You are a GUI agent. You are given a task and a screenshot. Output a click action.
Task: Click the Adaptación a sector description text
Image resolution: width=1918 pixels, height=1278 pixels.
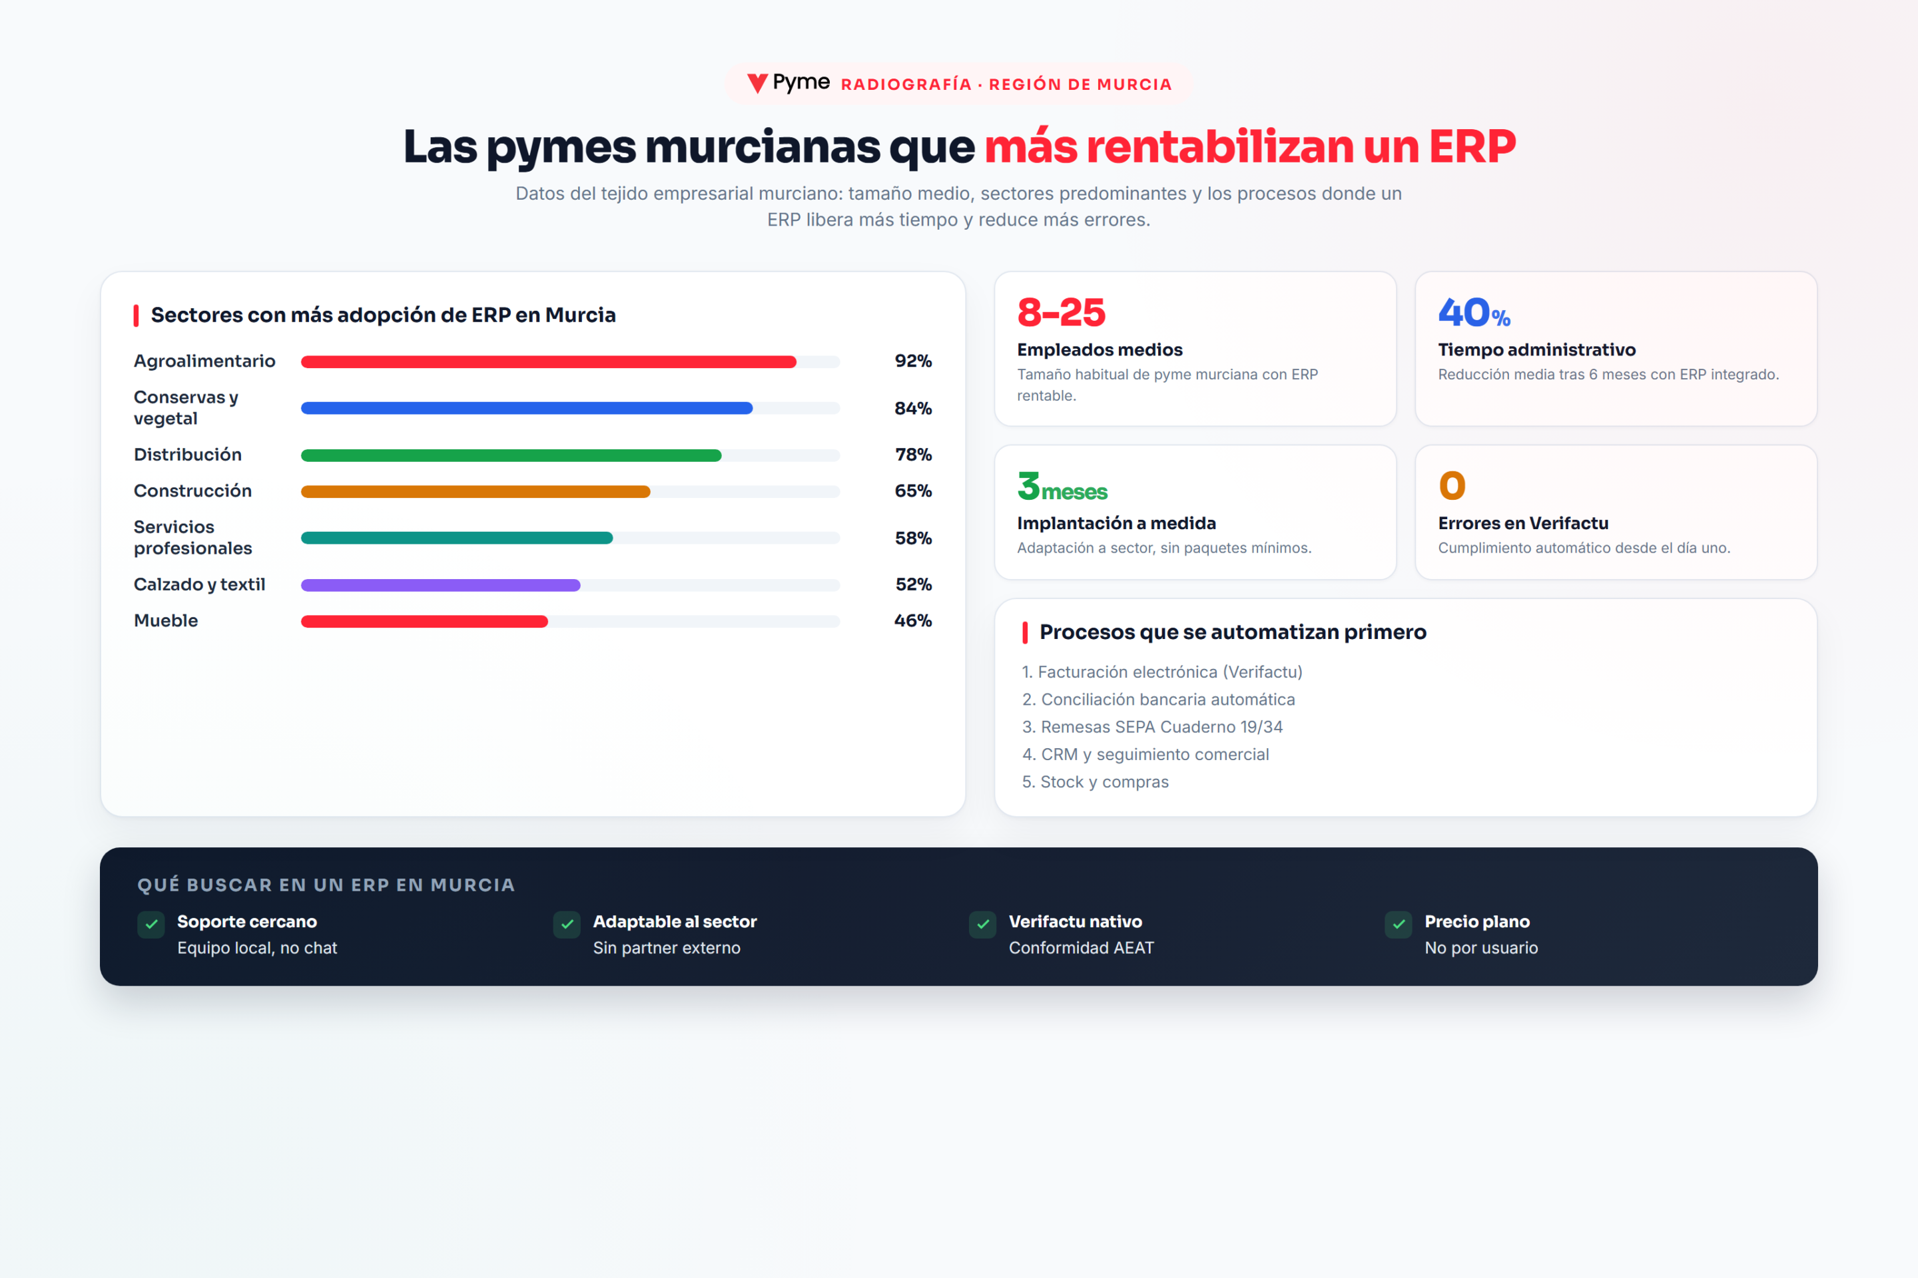pyautogui.click(x=1165, y=548)
